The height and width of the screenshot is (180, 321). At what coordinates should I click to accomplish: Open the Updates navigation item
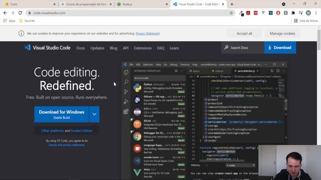point(97,48)
